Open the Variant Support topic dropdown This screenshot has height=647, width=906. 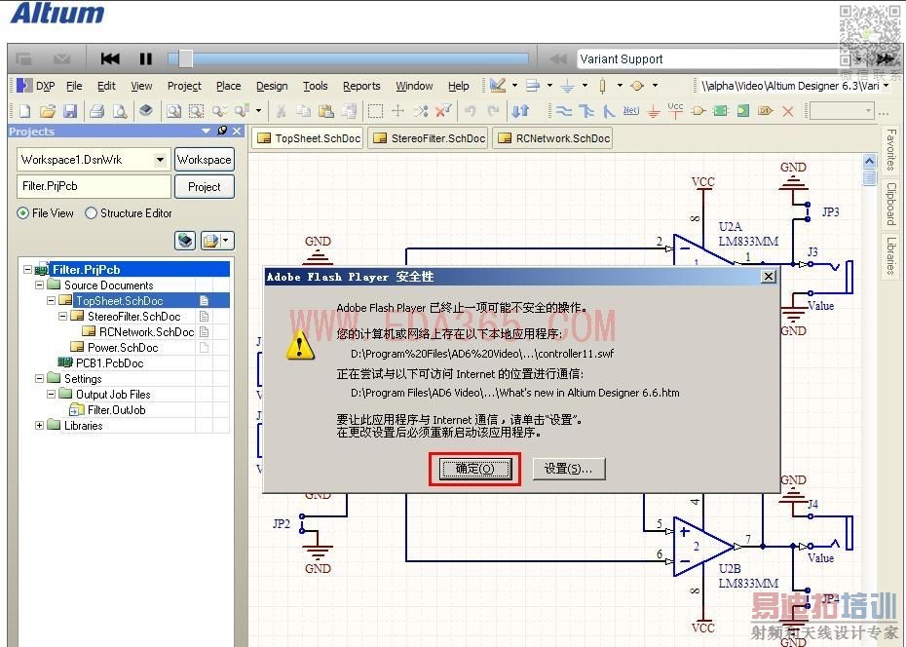[859, 58]
